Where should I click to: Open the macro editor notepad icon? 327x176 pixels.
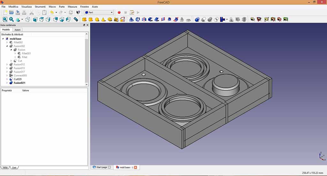(x=132, y=12)
